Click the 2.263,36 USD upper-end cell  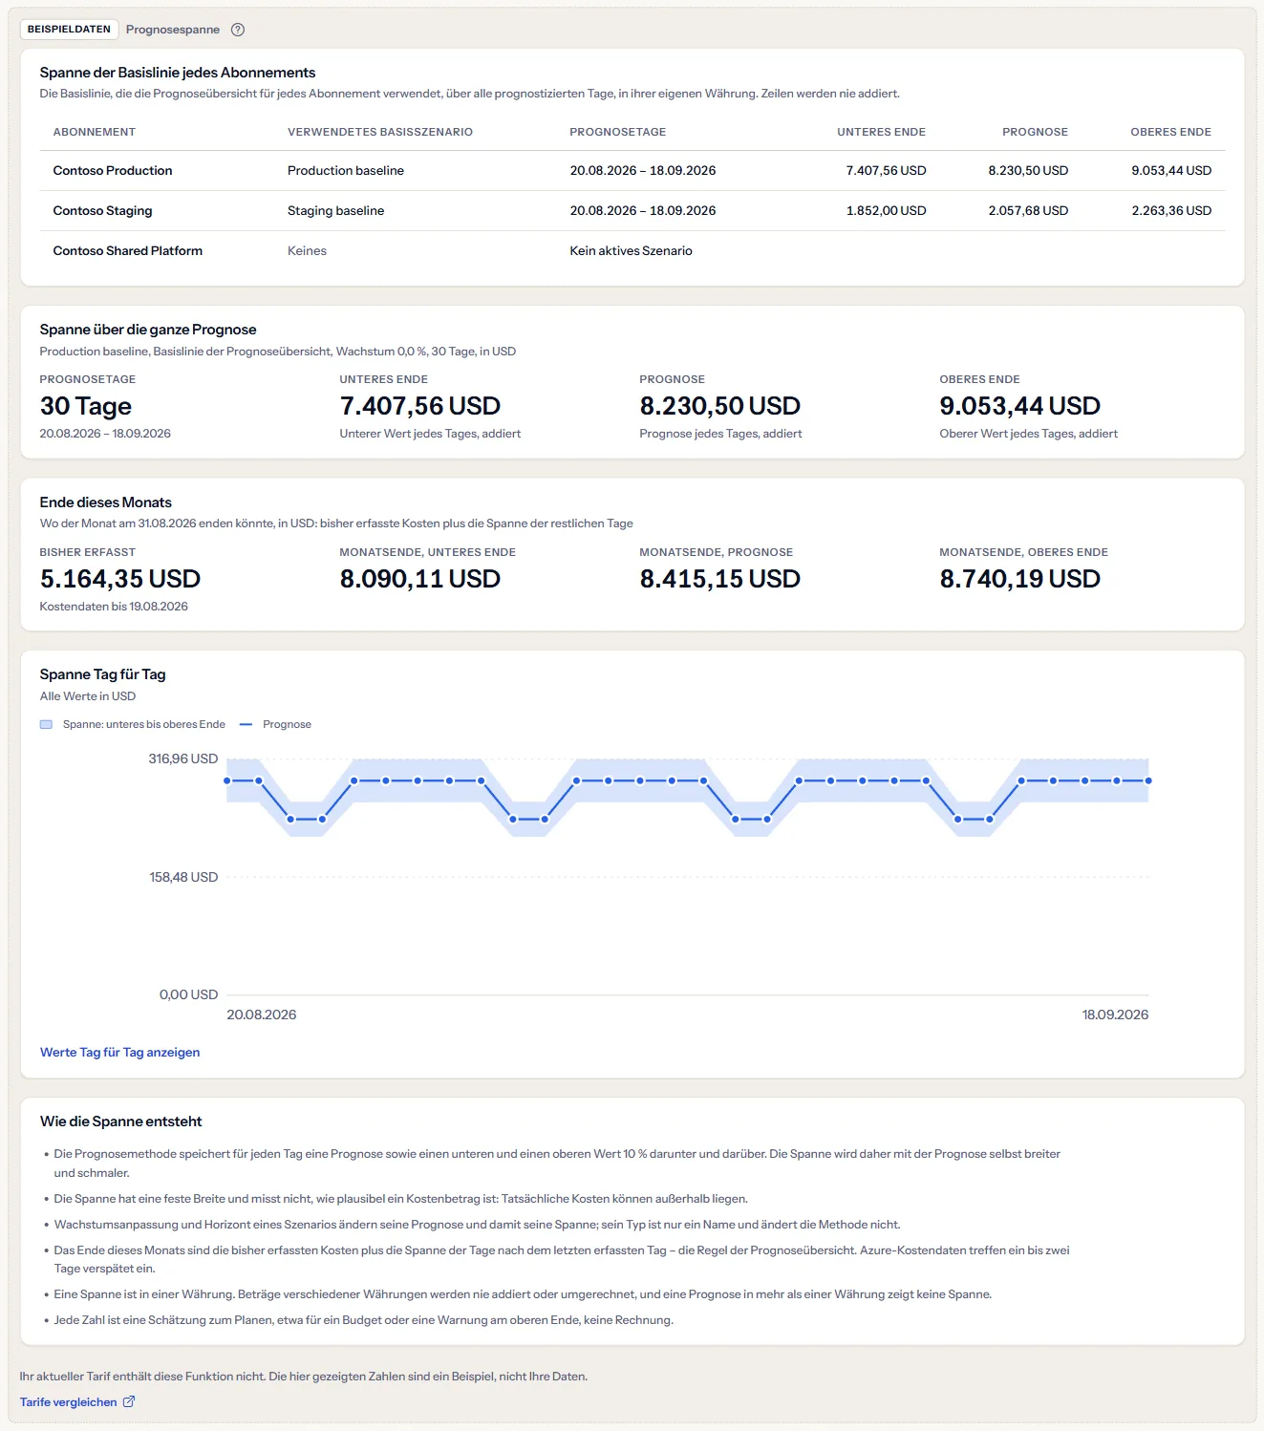tap(1171, 210)
